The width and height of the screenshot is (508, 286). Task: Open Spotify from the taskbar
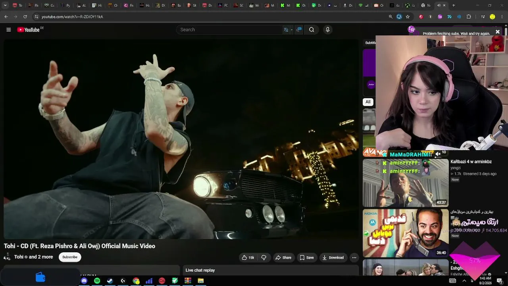tap(97, 281)
